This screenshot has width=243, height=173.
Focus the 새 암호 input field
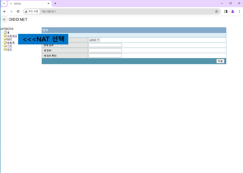coord(105,50)
